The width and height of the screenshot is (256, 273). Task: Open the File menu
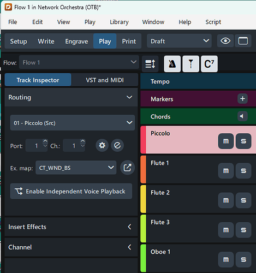tap(13, 22)
